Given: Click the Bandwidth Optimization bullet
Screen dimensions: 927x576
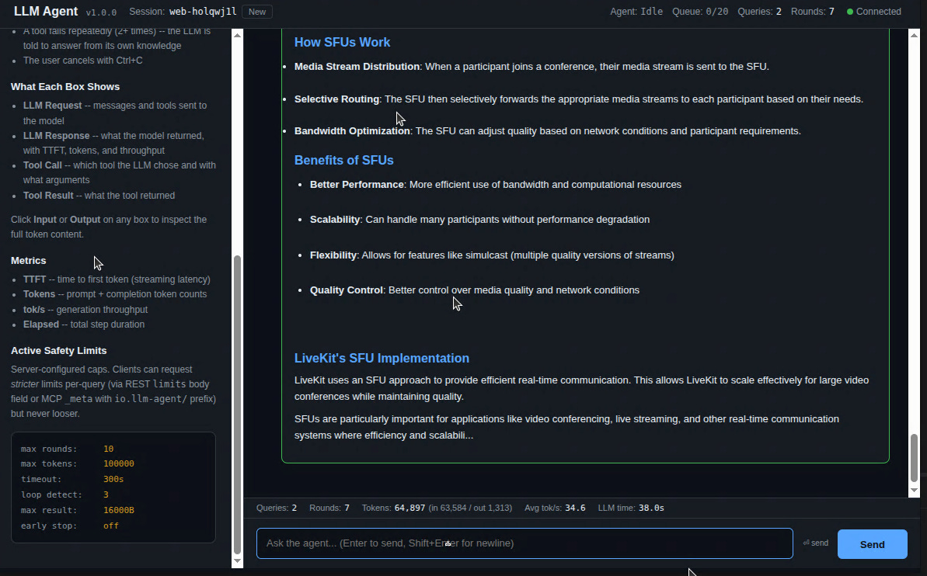Looking at the screenshot, I should (x=548, y=131).
